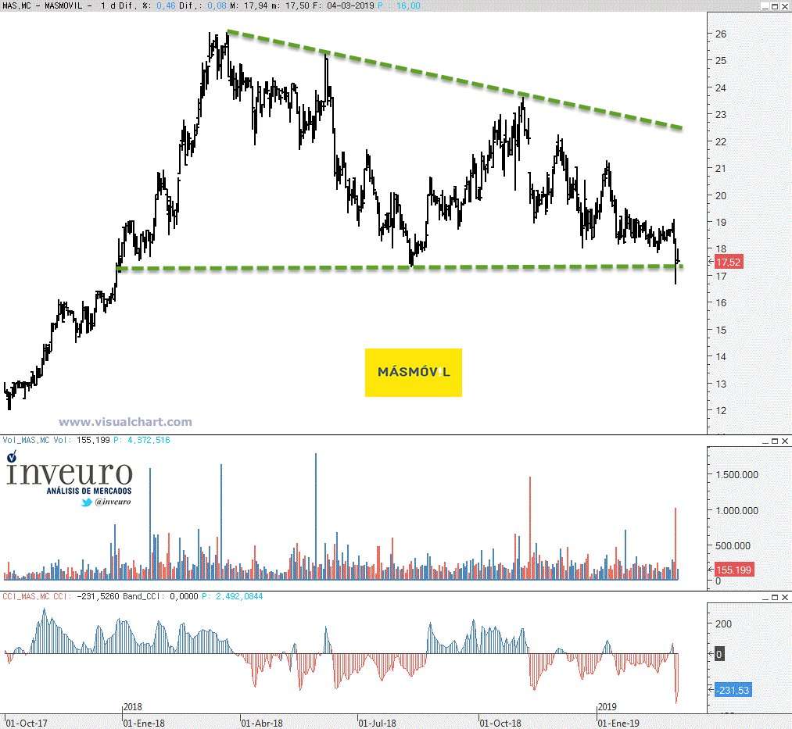
Task: Select the red 17,52 last price tag
Action: 729,262
